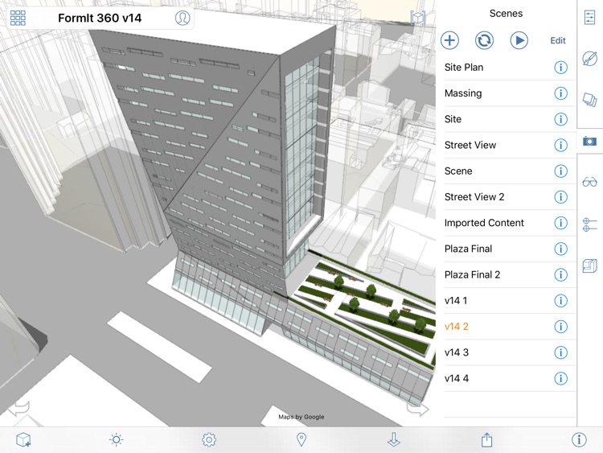Viewport: 603px width, 453px height.
Task: Refresh scenes with the update icon
Action: click(484, 40)
